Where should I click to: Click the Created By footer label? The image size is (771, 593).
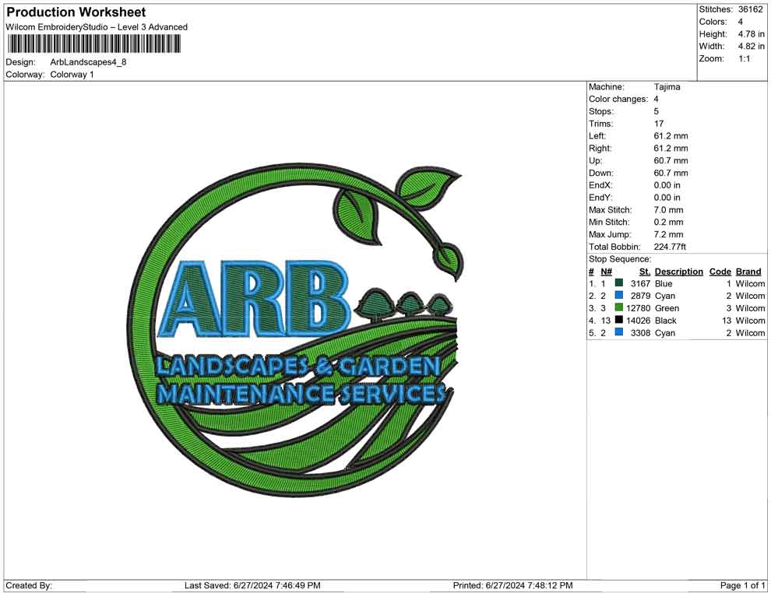pos(29,585)
